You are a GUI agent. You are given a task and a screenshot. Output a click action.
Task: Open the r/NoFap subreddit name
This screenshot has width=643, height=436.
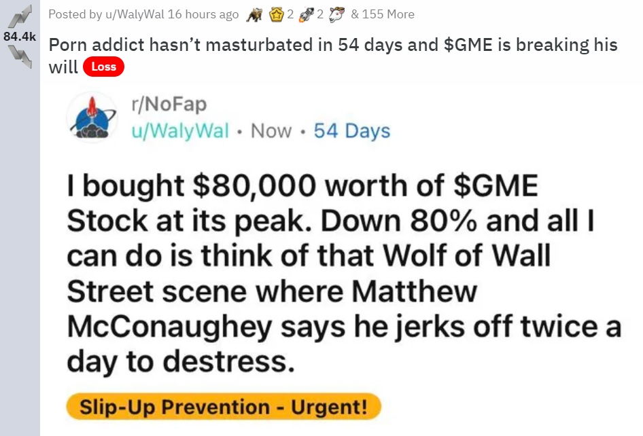pyautogui.click(x=169, y=104)
